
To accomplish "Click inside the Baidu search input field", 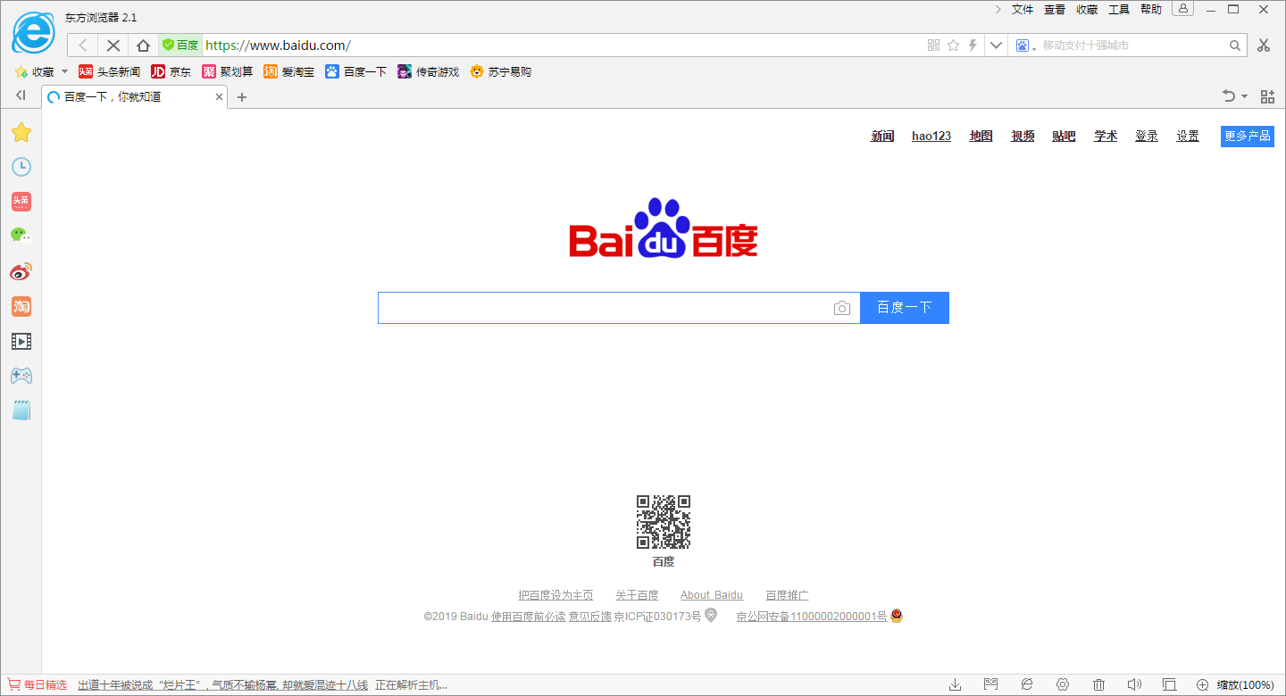I will click(x=616, y=307).
